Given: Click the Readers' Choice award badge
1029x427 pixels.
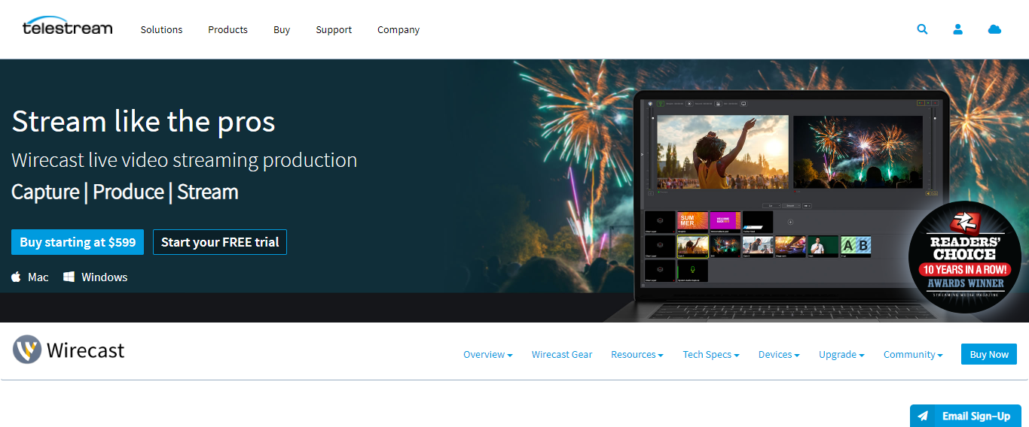Looking at the screenshot, I should [x=966, y=258].
